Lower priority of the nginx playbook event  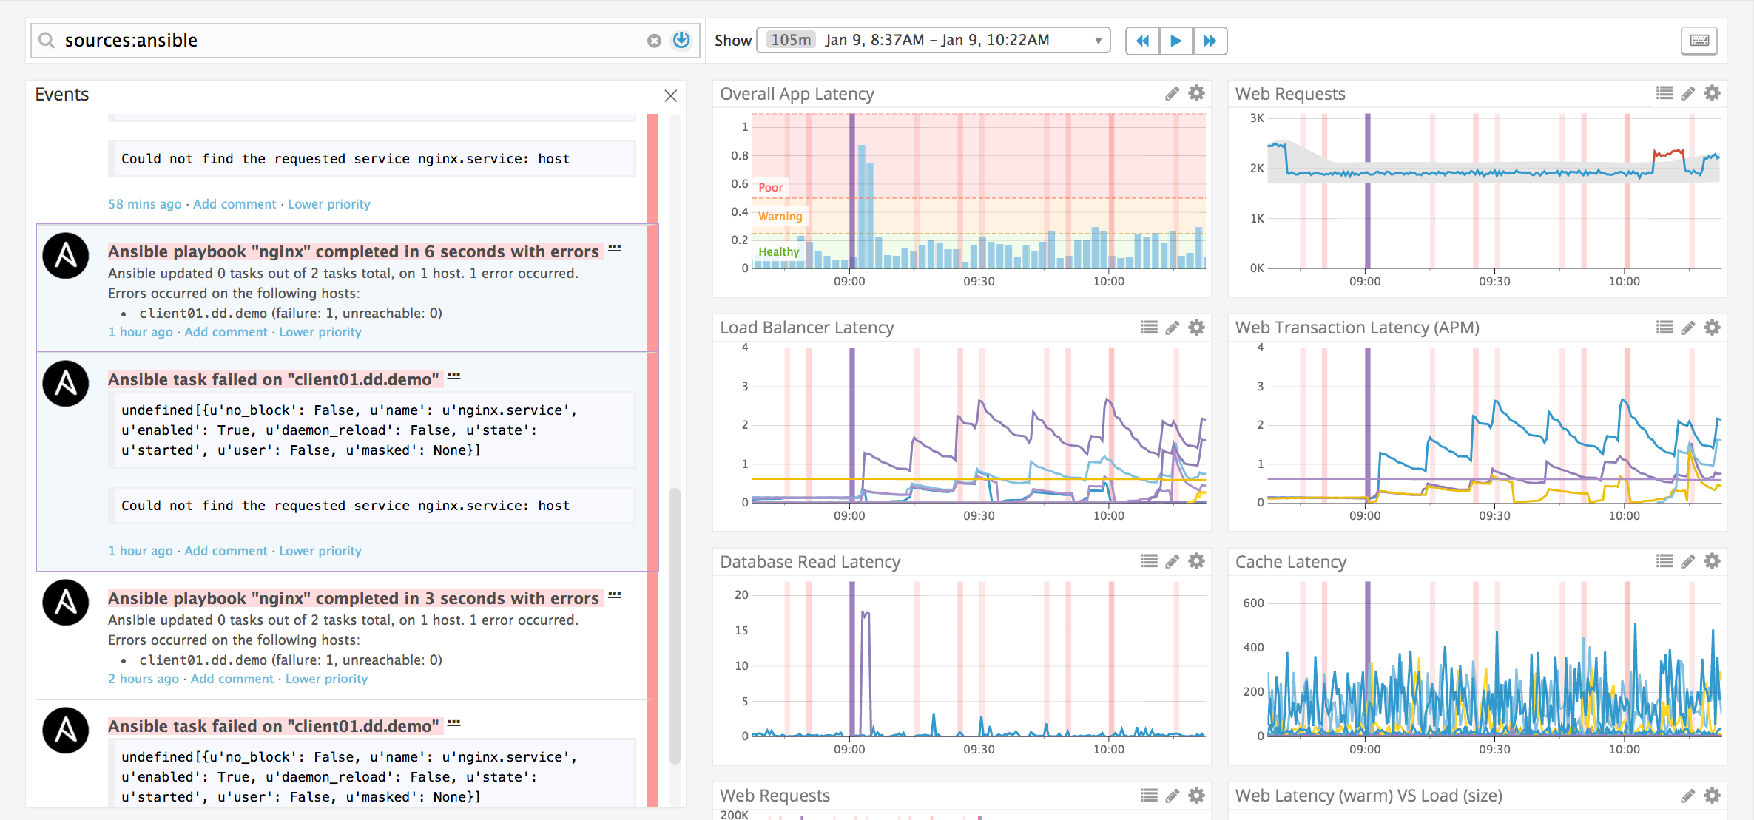tap(320, 331)
